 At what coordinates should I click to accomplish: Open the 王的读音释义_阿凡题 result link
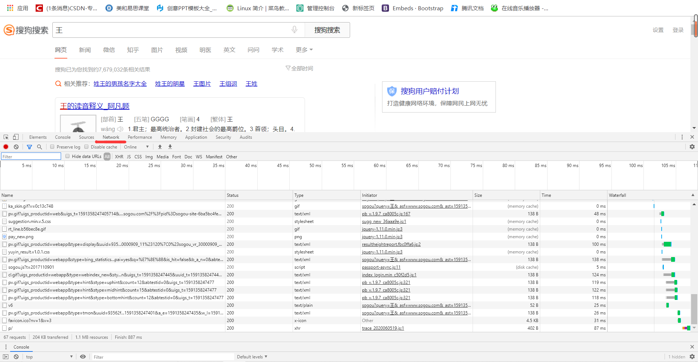(95, 106)
